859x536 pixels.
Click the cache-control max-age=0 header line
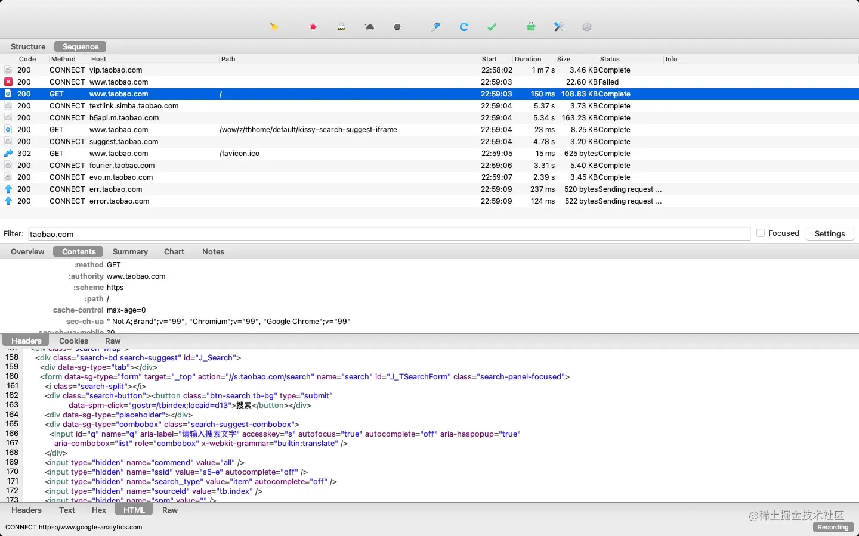point(99,310)
